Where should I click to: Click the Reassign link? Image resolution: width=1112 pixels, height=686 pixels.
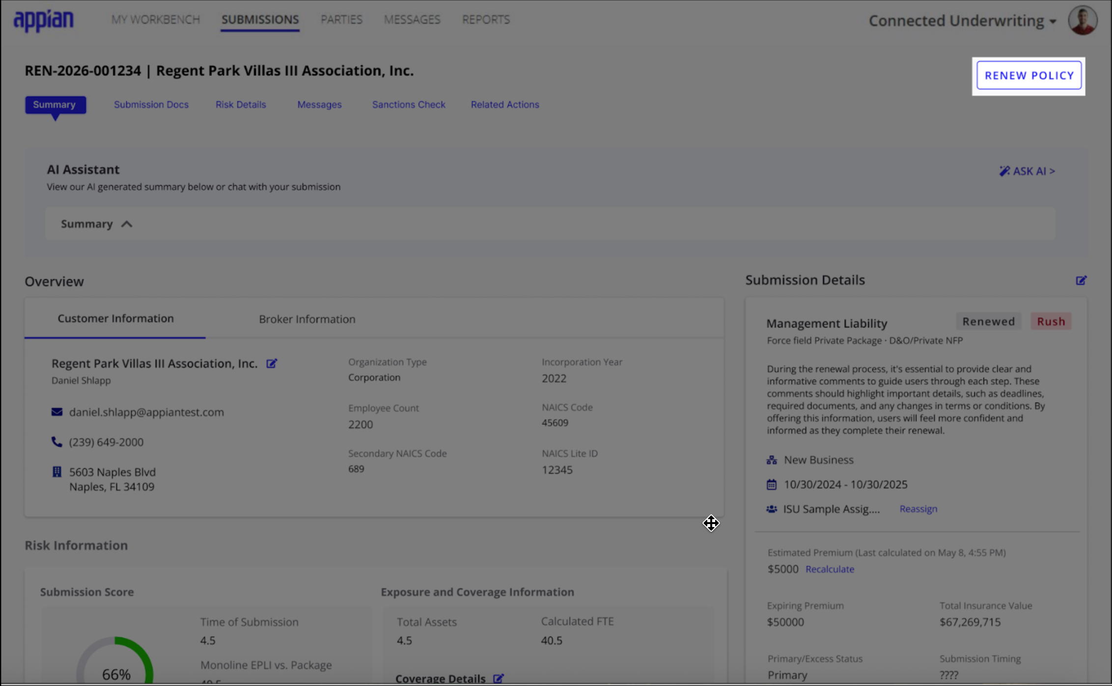(x=918, y=509)
